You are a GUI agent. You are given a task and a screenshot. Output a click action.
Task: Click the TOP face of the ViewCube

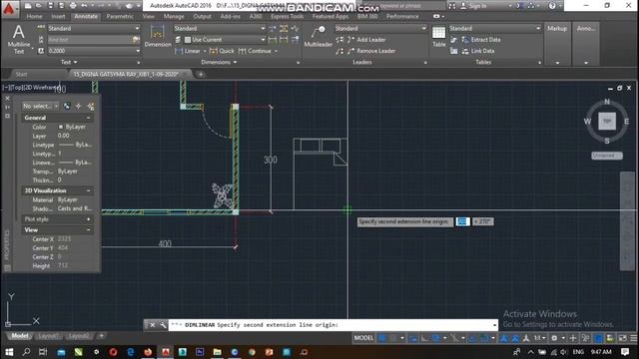pos(607,122)
